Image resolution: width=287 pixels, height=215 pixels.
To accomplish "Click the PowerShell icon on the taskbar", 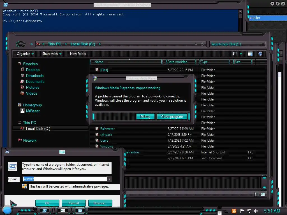I will (x=45, y=211).
